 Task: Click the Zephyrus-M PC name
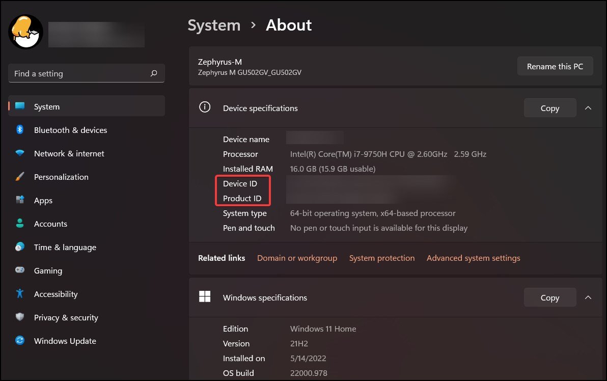tap(219, 62)
